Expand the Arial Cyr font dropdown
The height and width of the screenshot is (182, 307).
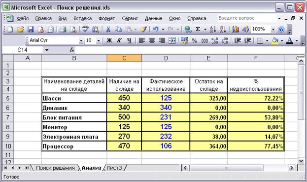(81, 41)
